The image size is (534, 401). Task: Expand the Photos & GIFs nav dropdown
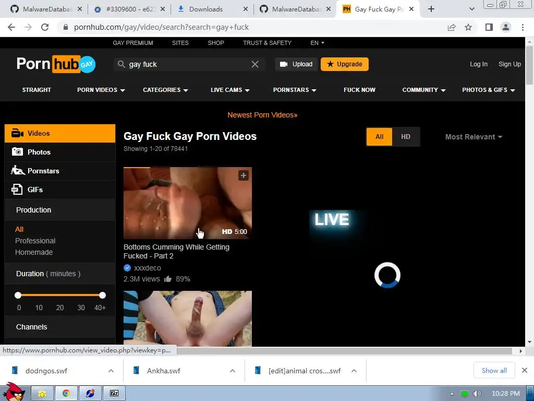tap(488, 90)
